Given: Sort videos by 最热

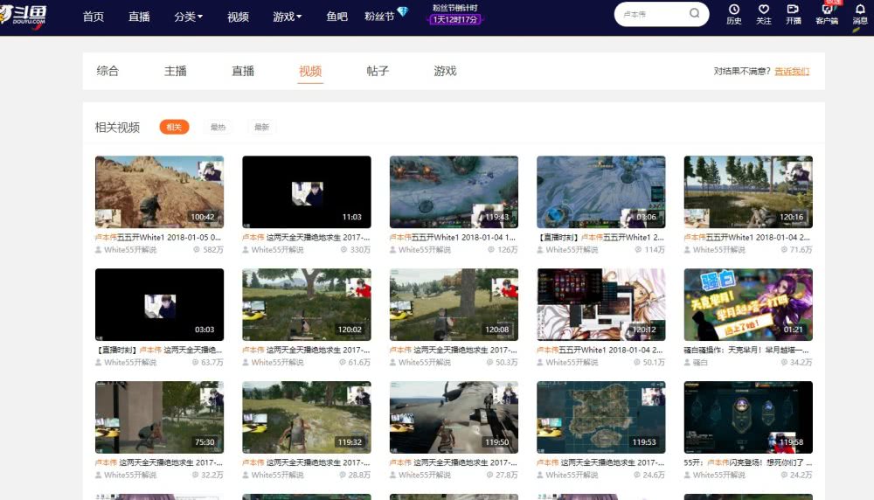Looking at the screenshot, I should 218,128.
